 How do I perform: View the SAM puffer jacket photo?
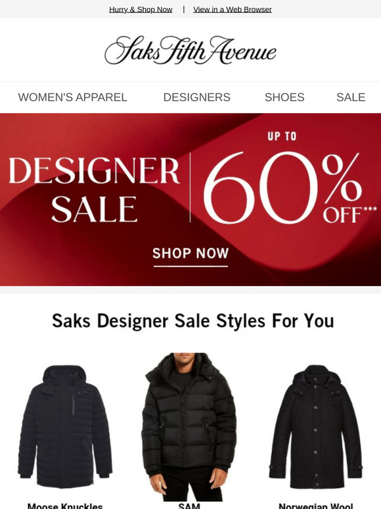click(189, 427)
